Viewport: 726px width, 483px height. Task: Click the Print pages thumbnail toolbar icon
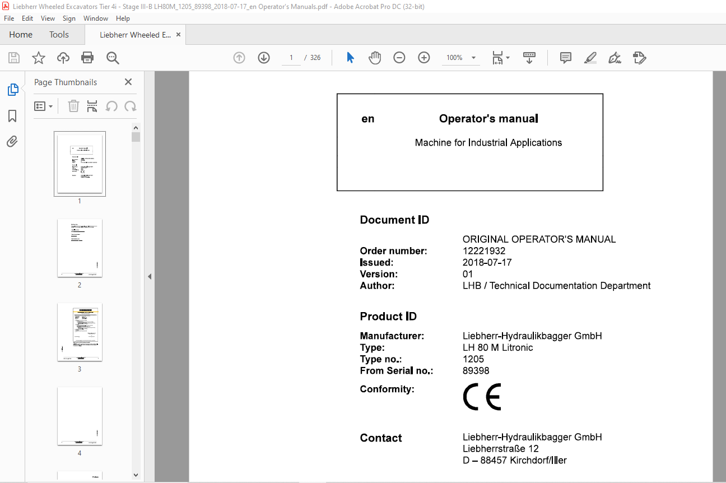(x=92, y=106)
